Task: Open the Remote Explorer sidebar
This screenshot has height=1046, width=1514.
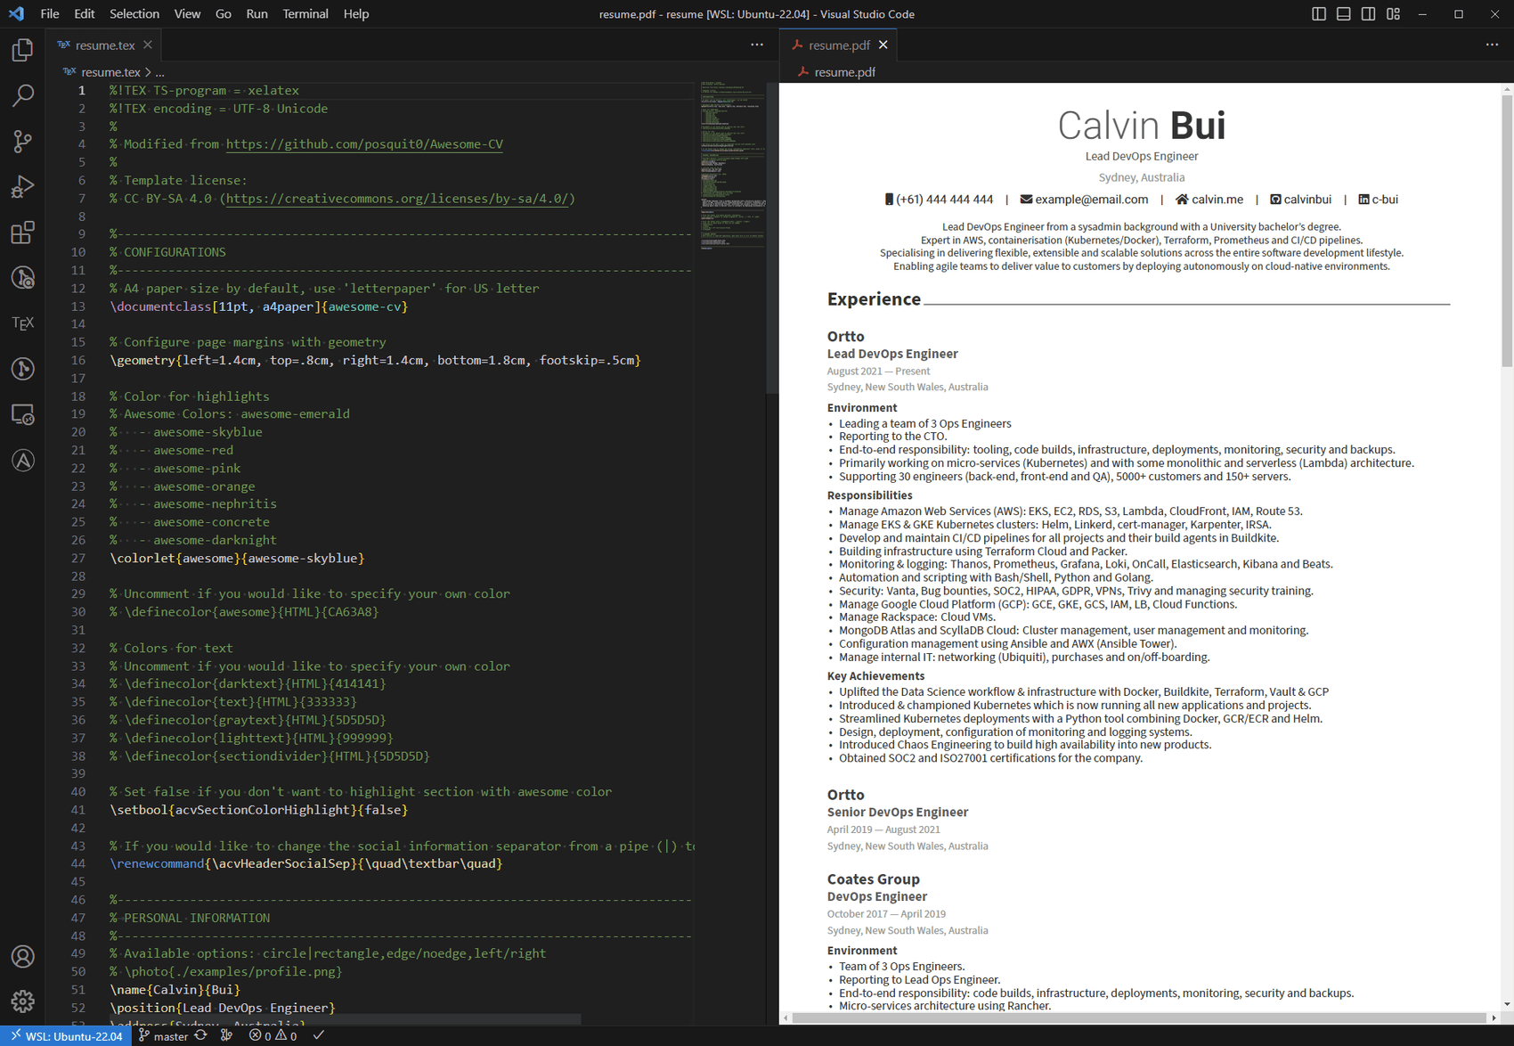Action: click(22, 414)
